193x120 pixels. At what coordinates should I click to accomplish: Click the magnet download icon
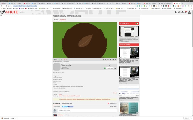113,59
